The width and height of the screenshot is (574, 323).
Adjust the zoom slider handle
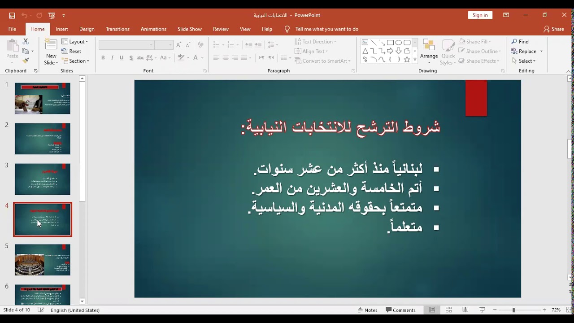(513, 310)
